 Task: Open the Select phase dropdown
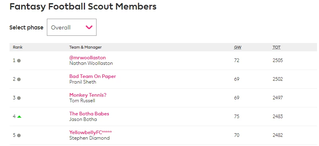coord(72,27)
